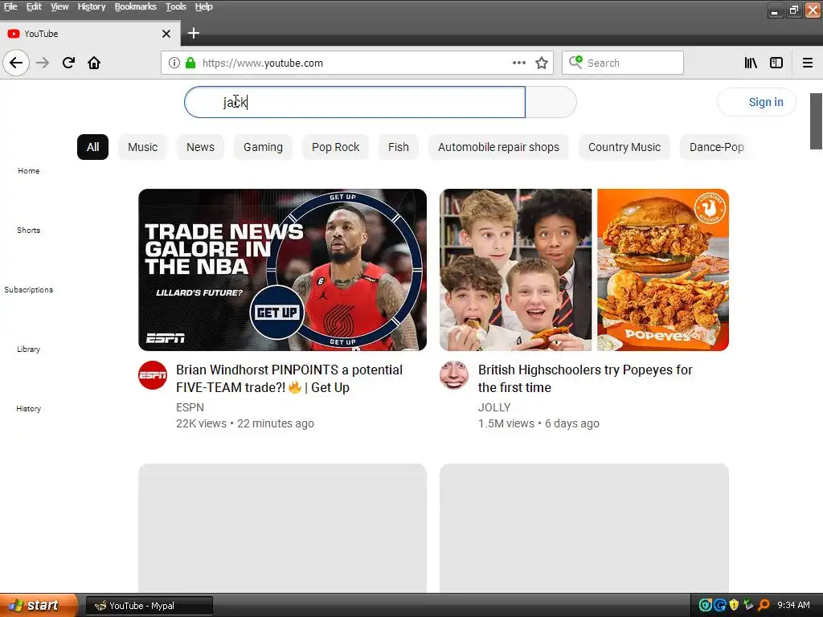This screenshot has width=823, height=617.
Task: Go to the browser home page icon
Action: (x=94, y=63)
